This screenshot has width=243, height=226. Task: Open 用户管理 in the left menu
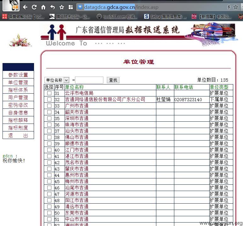[x=18, y=97]
